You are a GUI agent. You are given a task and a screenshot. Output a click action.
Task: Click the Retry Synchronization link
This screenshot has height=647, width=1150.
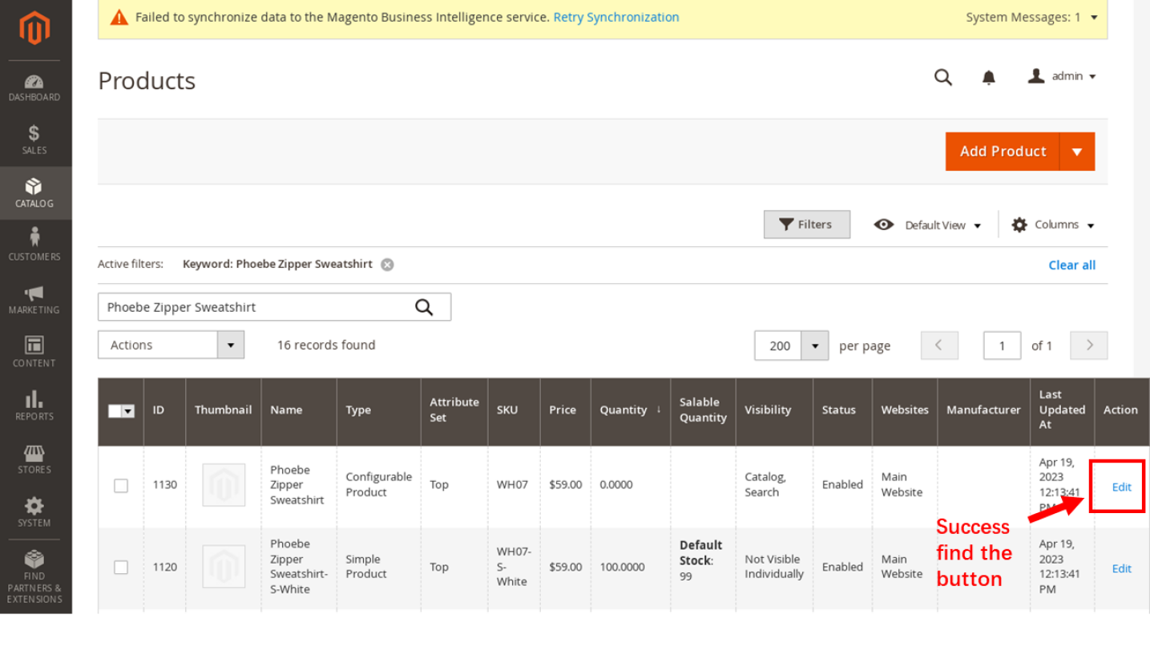coord(615,17)
